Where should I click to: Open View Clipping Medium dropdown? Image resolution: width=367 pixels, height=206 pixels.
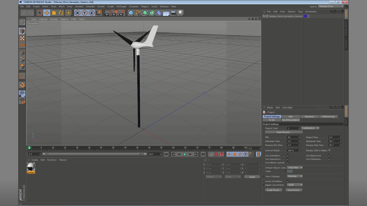click(x=295, y=176)
